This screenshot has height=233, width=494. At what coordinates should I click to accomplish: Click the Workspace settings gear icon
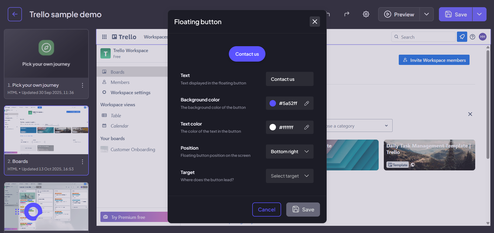click(104, 92)
